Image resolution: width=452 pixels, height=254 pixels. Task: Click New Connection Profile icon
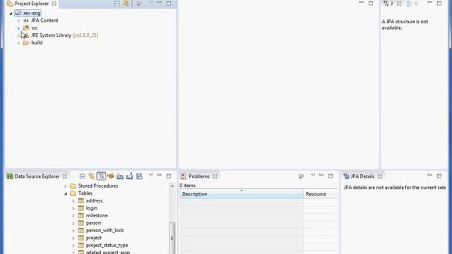pyautogui.click(x=111, y=176)
